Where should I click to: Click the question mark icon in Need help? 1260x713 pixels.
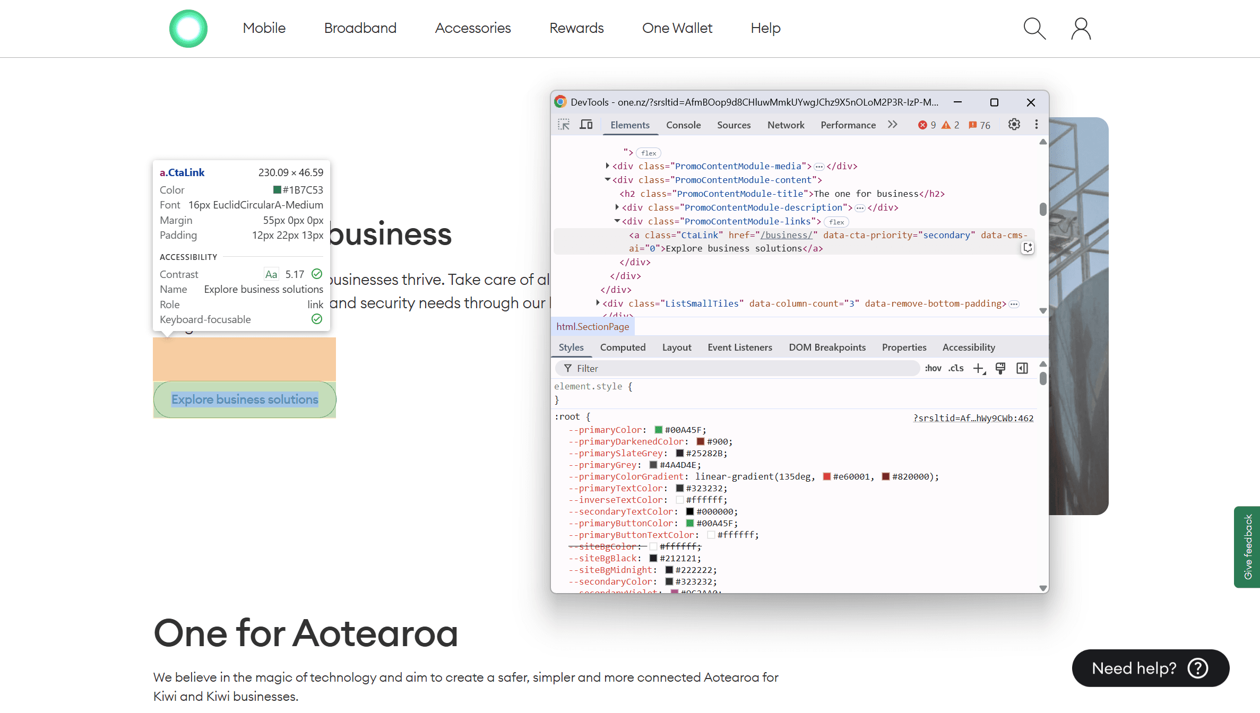[x=1198, y=668]
